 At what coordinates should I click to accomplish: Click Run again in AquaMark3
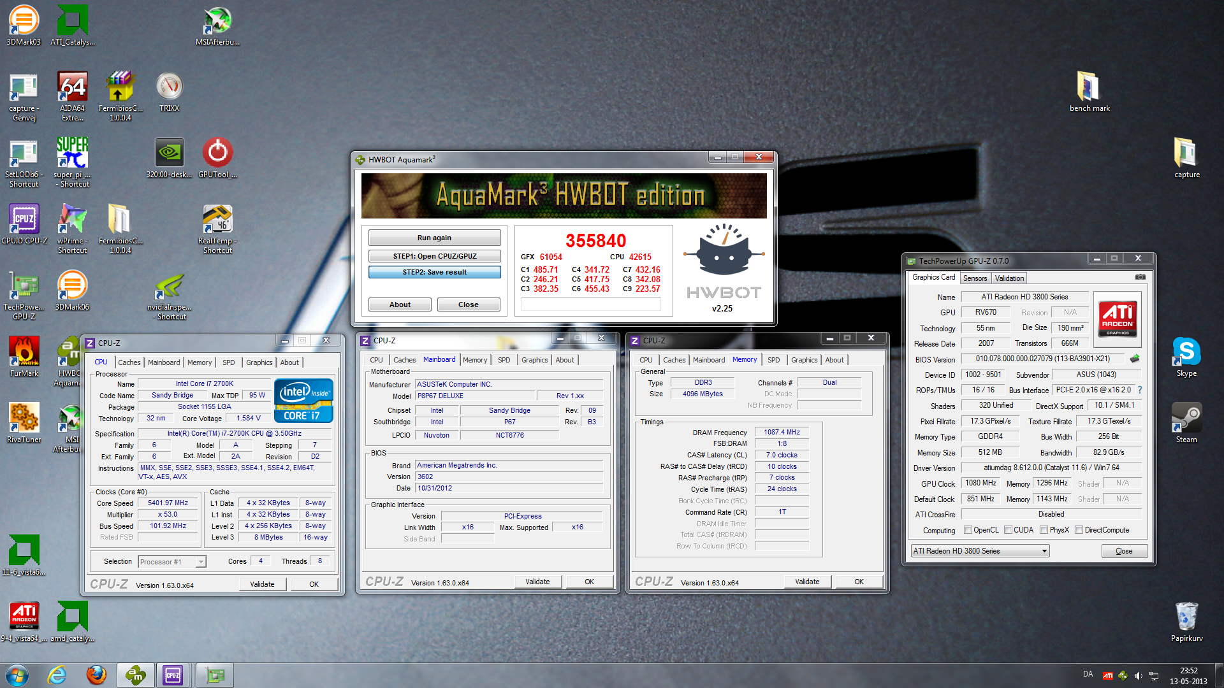434,238
